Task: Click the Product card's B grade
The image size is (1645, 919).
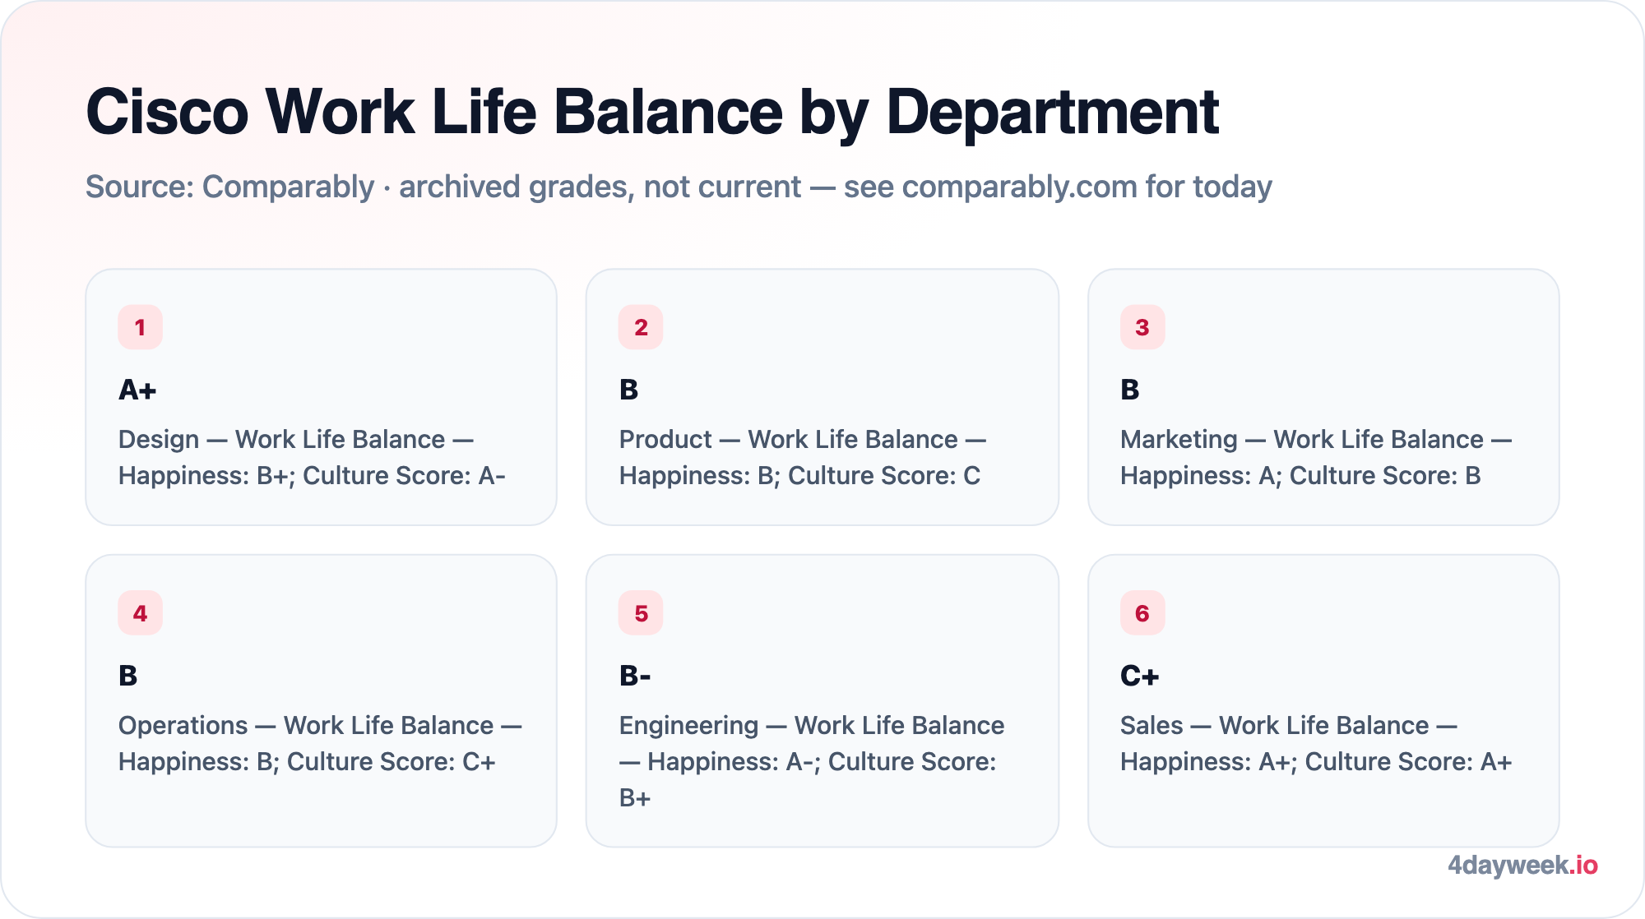Action: (x=628, y=390)
